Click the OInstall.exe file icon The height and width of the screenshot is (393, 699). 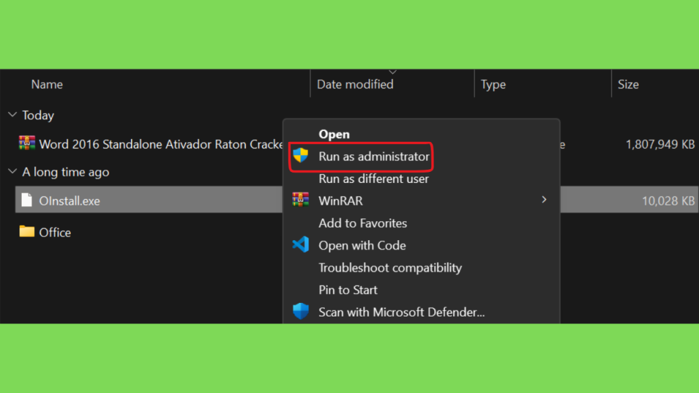tap(27, 200)
